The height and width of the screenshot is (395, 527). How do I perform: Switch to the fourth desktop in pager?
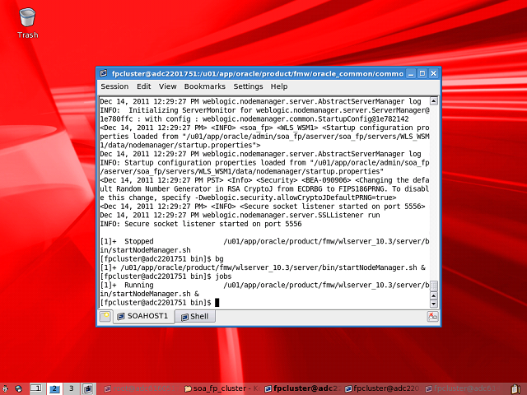click(88, 388)
